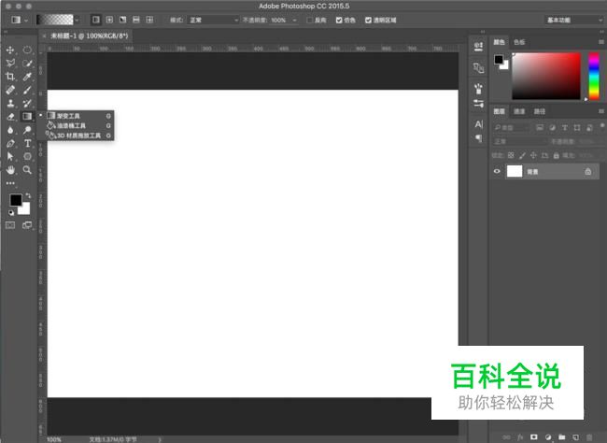Click the rainbow hue slider strip
607x443 pixels.
[593, 75]
